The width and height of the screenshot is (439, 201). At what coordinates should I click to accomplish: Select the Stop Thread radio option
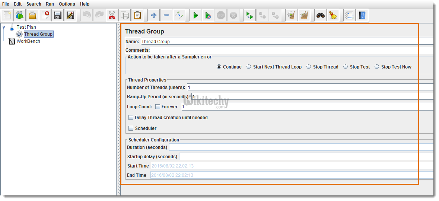point(309,67)
